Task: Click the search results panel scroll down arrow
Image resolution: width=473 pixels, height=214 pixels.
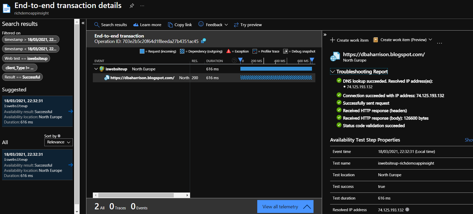Action: [77, 212]
